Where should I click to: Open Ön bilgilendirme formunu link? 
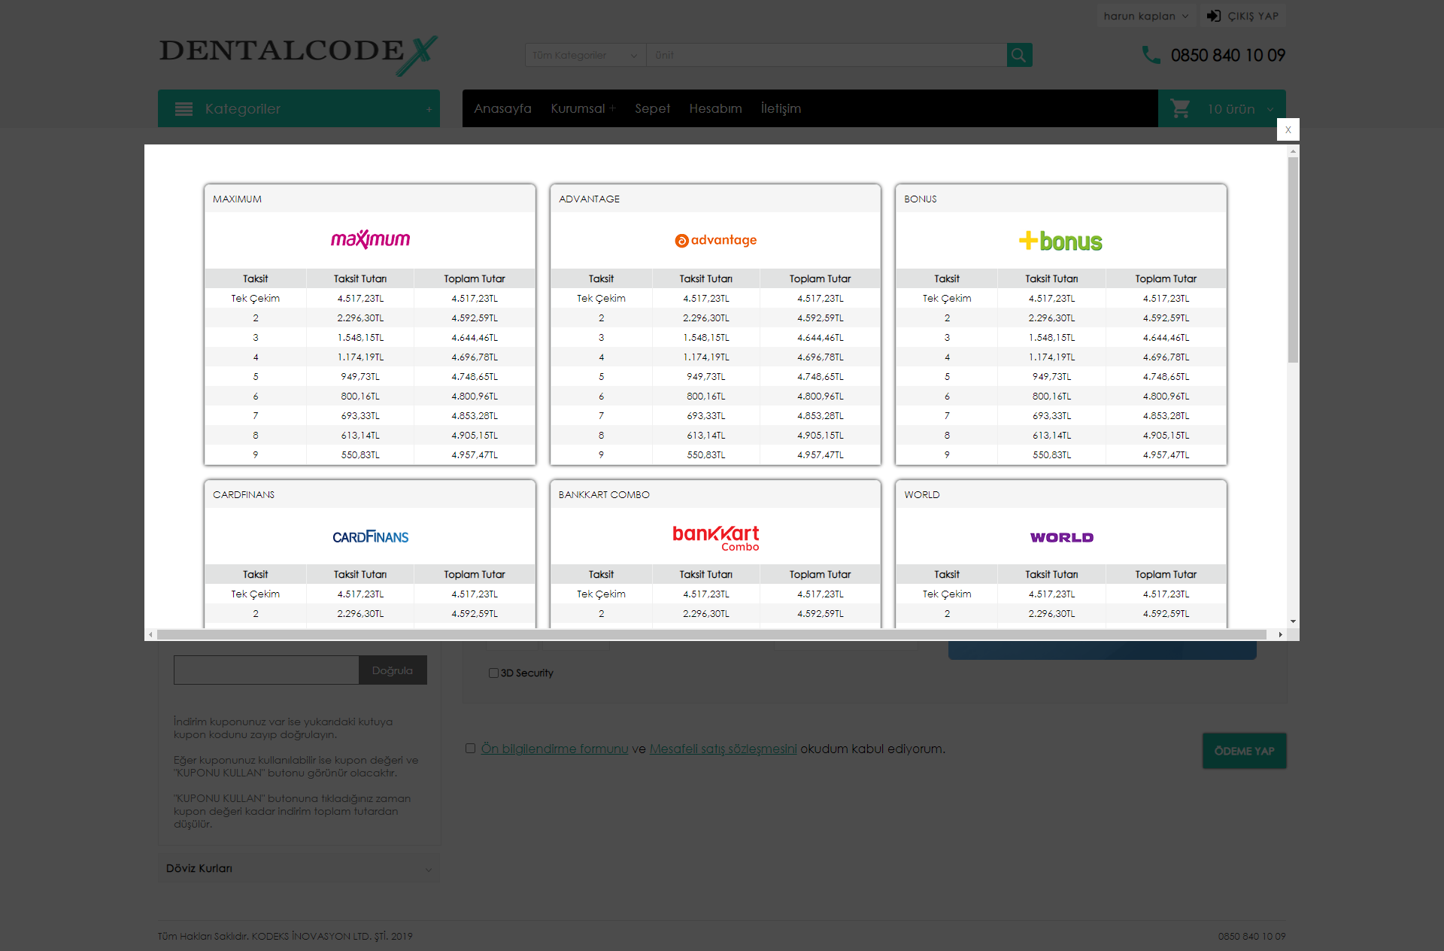(554, 749)
